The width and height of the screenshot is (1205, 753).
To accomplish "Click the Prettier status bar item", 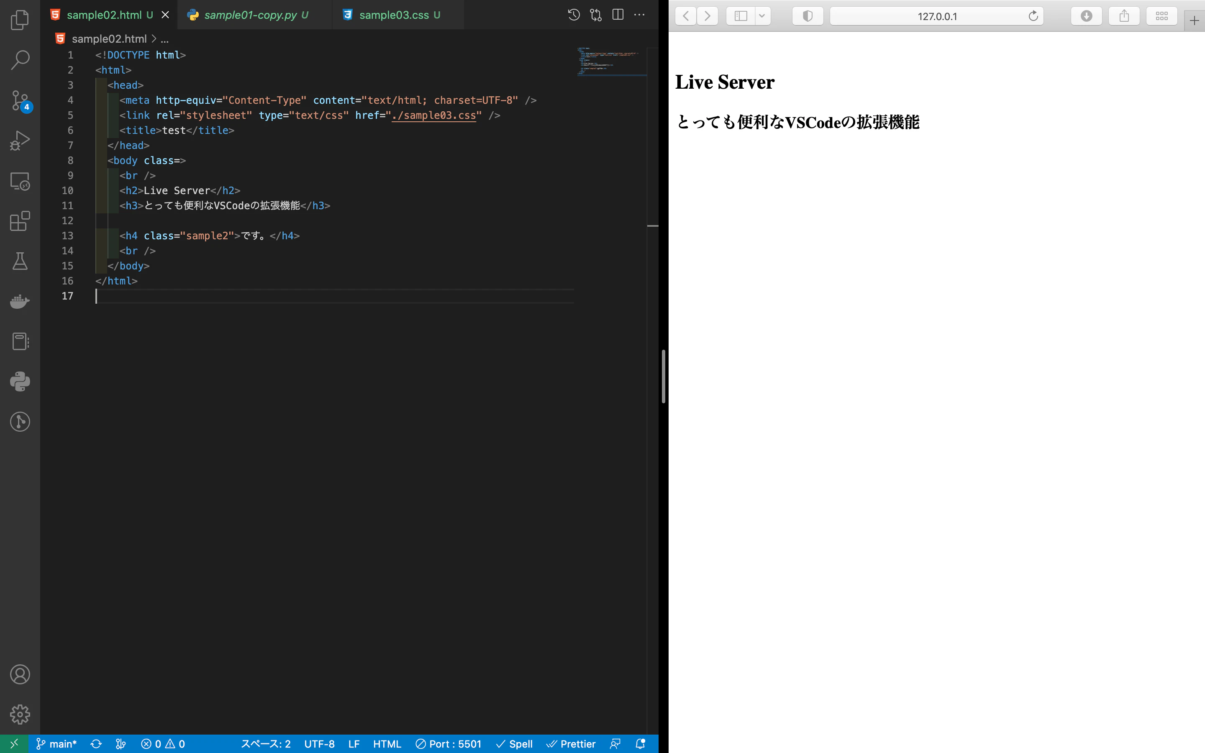I will (x=571, y=743).
